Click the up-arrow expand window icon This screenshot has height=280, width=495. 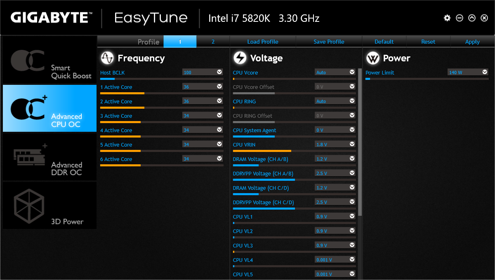[472, 18]
